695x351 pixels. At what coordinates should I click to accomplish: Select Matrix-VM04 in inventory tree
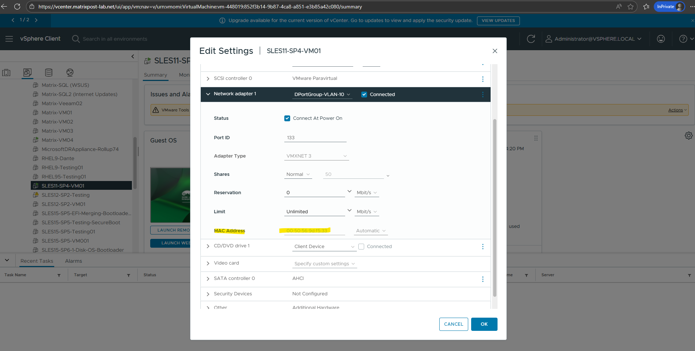tap(58, 140)
